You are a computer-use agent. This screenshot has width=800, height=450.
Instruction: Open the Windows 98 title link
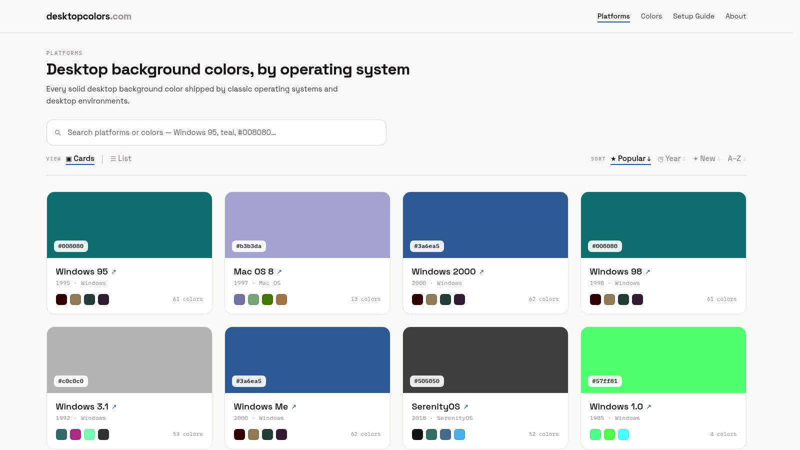[x=615, y=271]
